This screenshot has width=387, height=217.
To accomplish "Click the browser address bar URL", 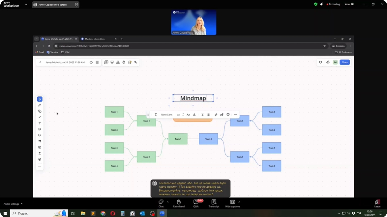I will [x=94, y=46].
